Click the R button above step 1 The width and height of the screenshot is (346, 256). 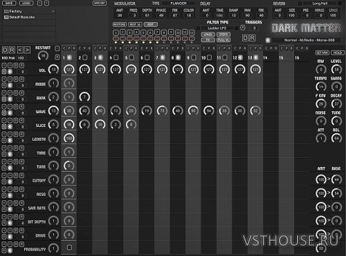point(74,48)
